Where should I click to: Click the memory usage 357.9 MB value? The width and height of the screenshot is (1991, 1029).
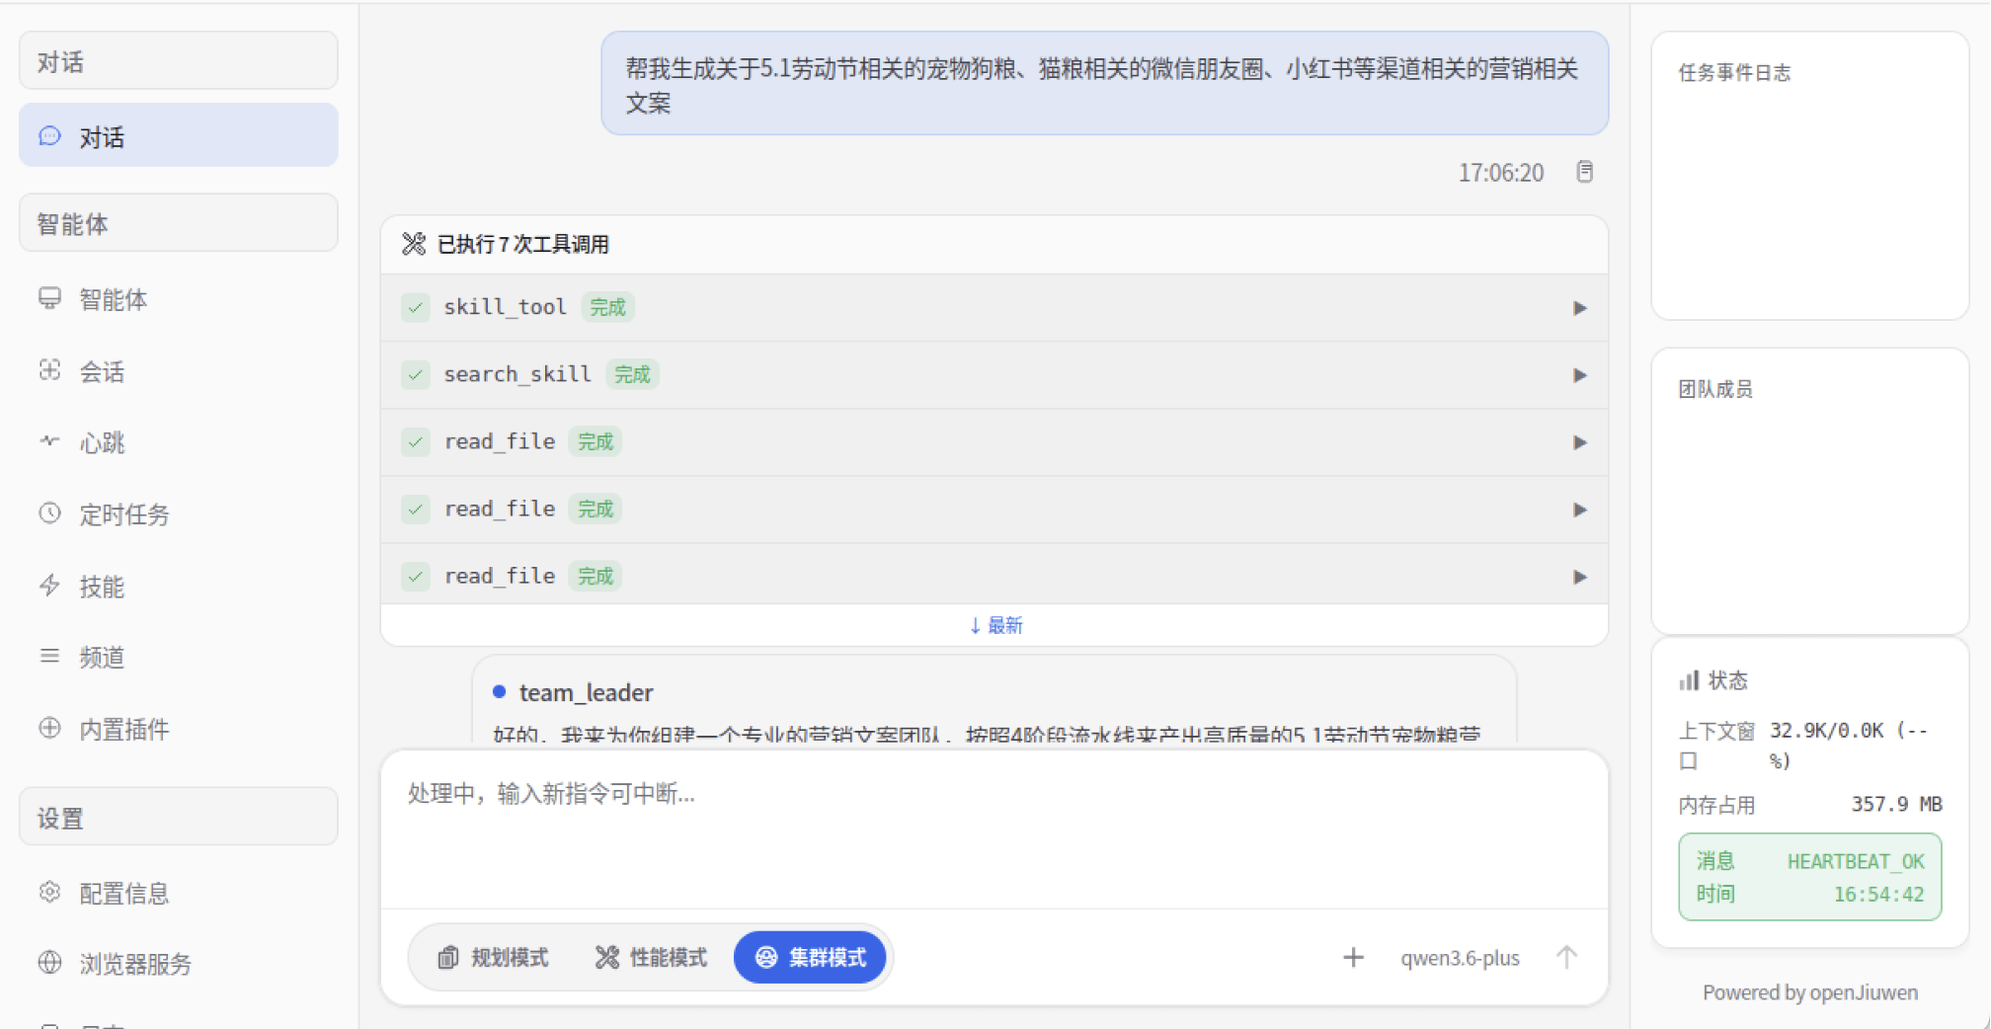click(x=1896, y=804)
